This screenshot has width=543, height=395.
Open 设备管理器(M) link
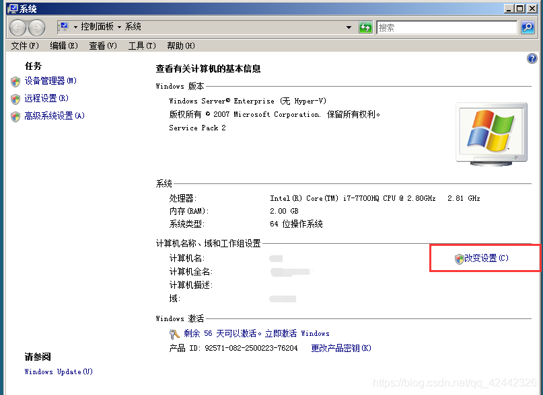point(50,81)
